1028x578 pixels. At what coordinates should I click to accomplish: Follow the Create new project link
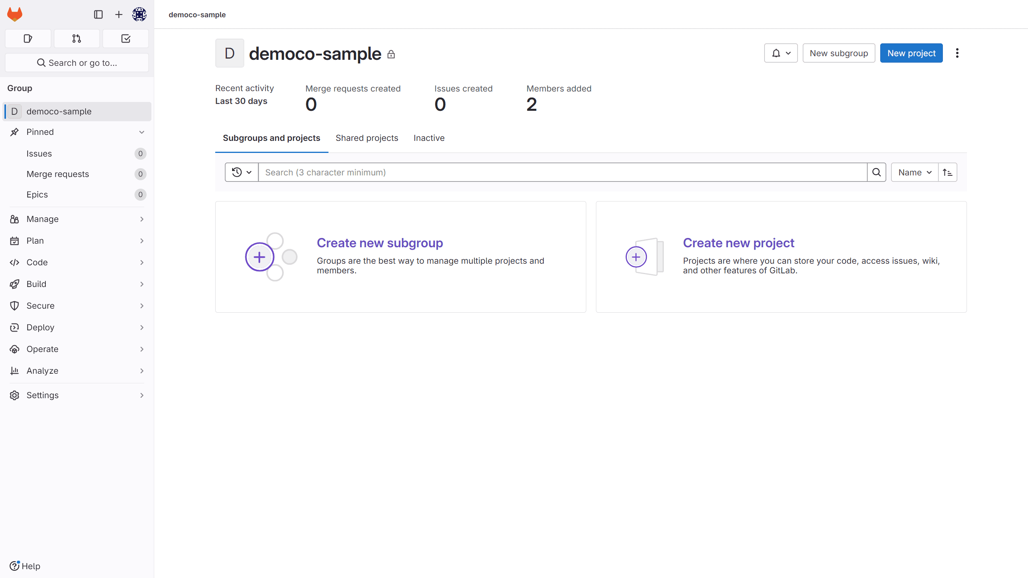[738, 243]
